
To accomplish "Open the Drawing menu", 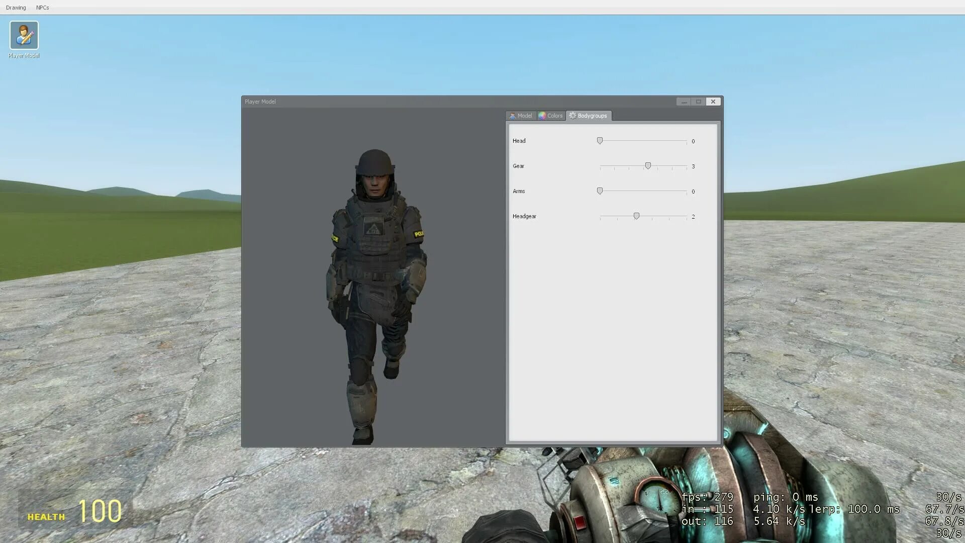I will tap(16, 8).
